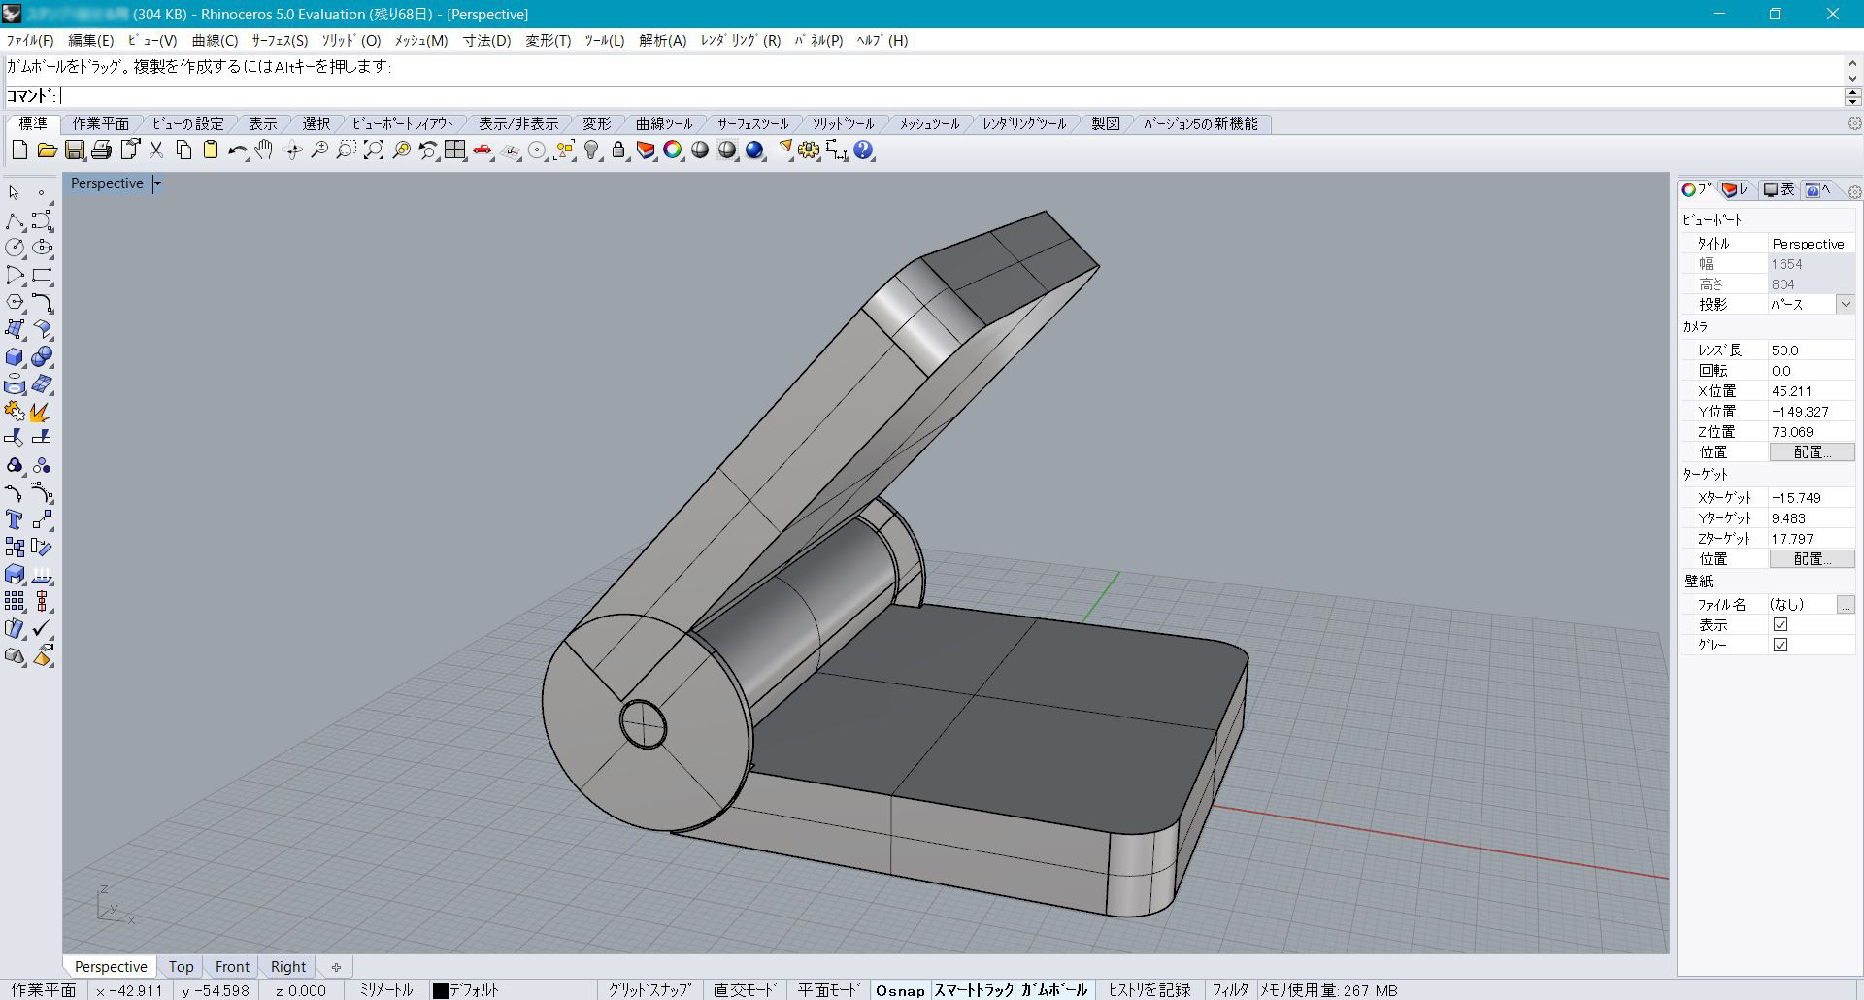
Task: Toggle ヒストリを記録 in the status bar
Action: [x=1149, y=990]
